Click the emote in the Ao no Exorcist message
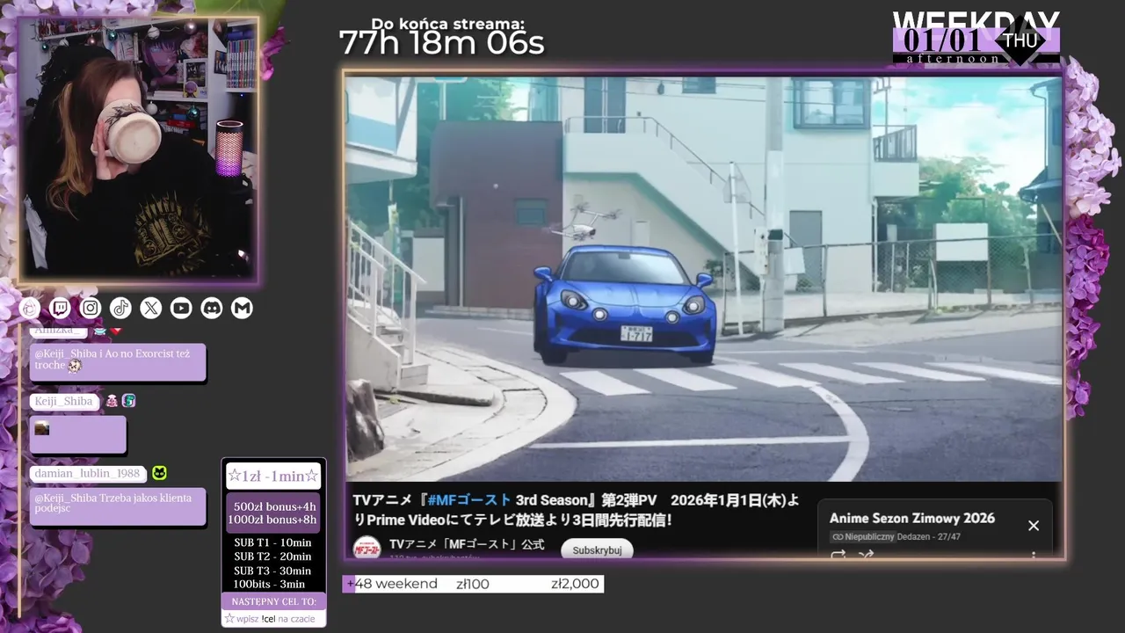The width and height of the screenshot is (1125, 633). (x=75, y=366)
